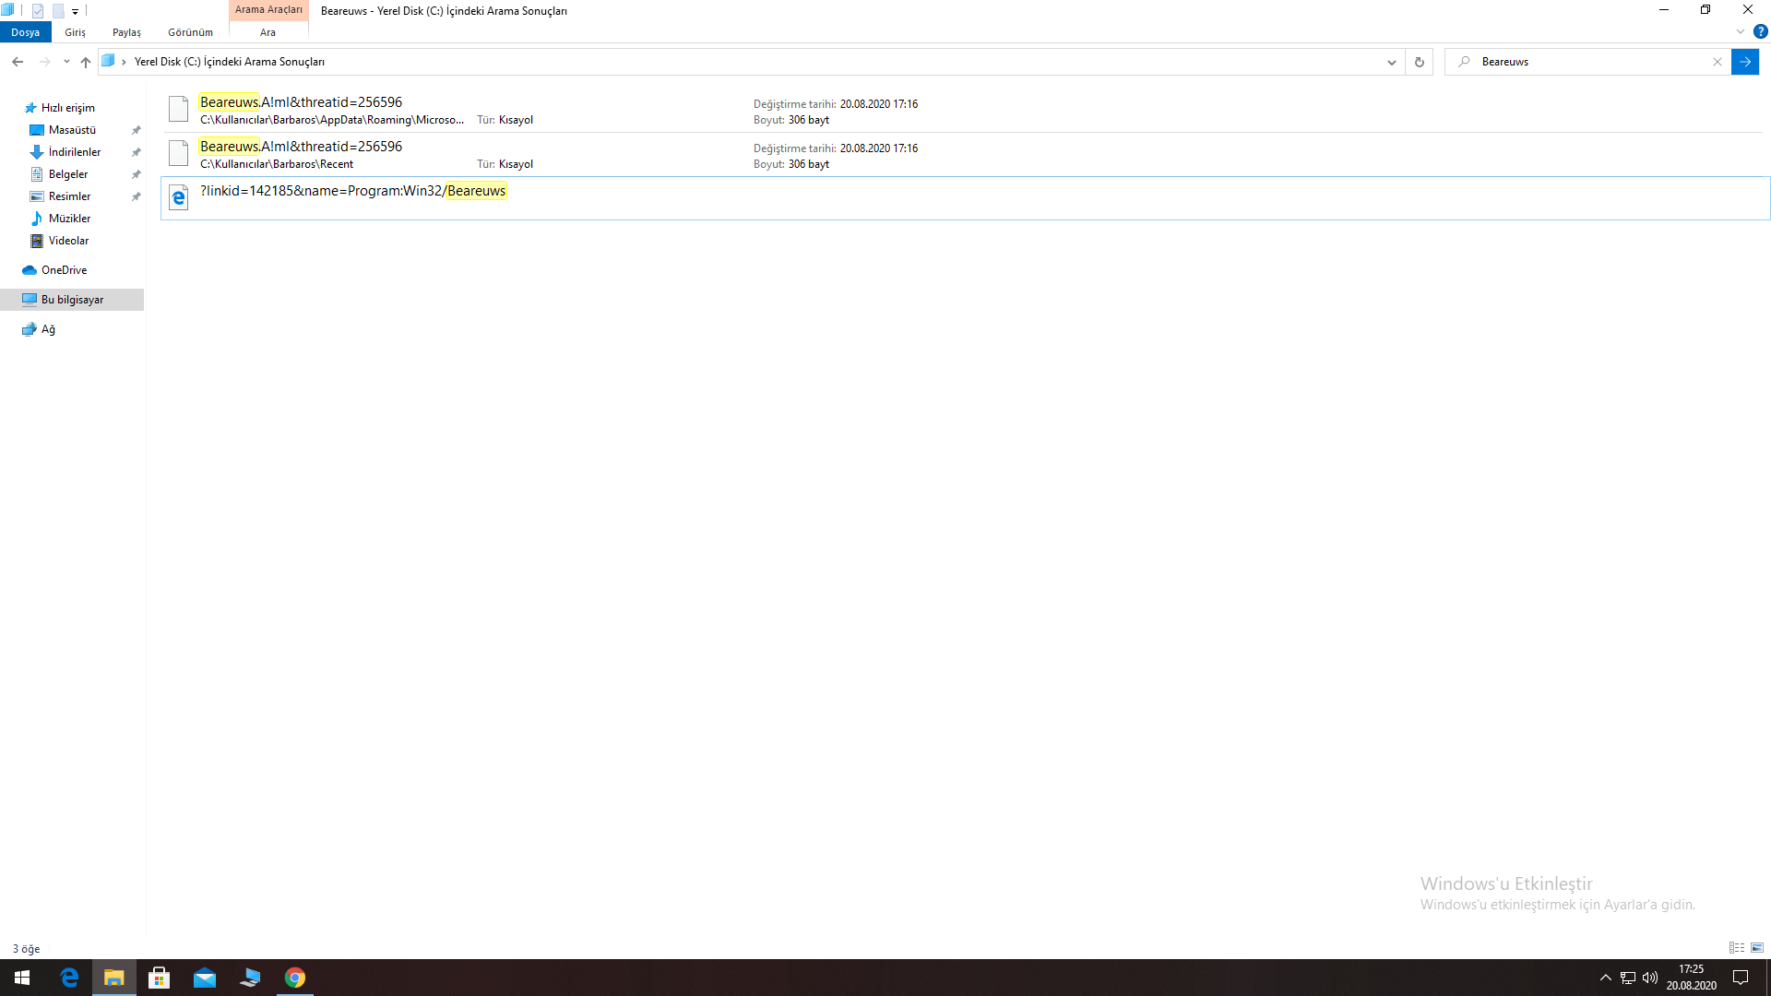Click the Up one level arrow
The image size is (1771, 996).
86,62
